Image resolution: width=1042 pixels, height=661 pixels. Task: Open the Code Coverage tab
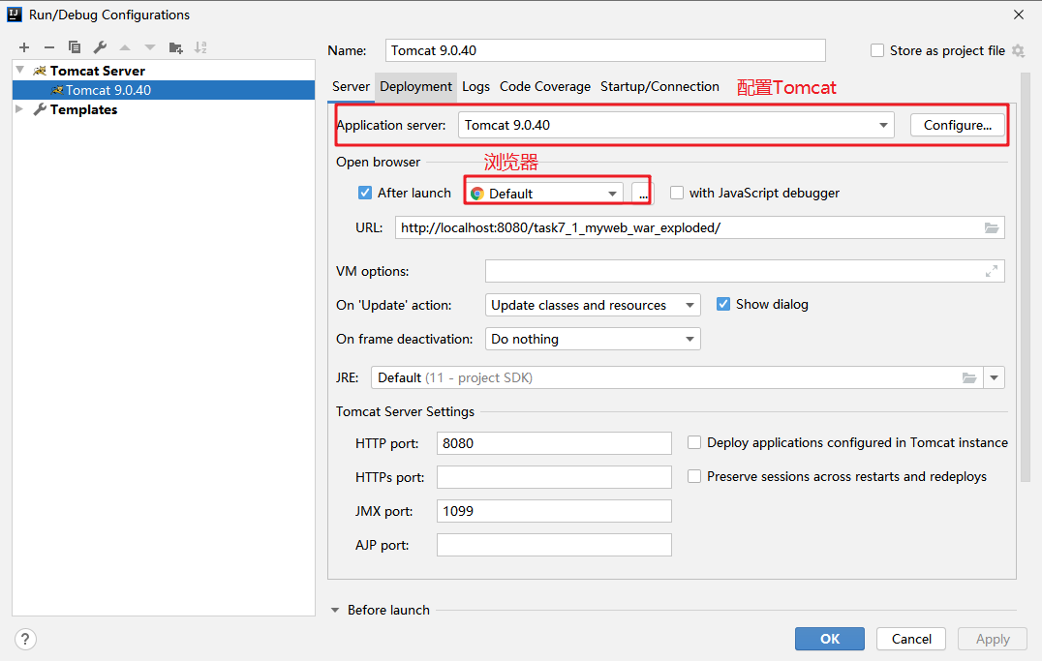(544, 86)
